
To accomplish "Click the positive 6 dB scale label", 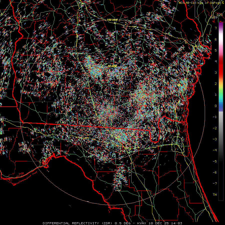I will tap(216, 39).
